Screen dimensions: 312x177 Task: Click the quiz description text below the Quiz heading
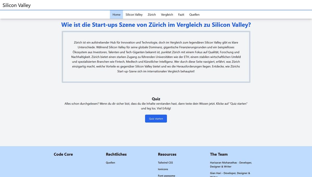(156, 106)
